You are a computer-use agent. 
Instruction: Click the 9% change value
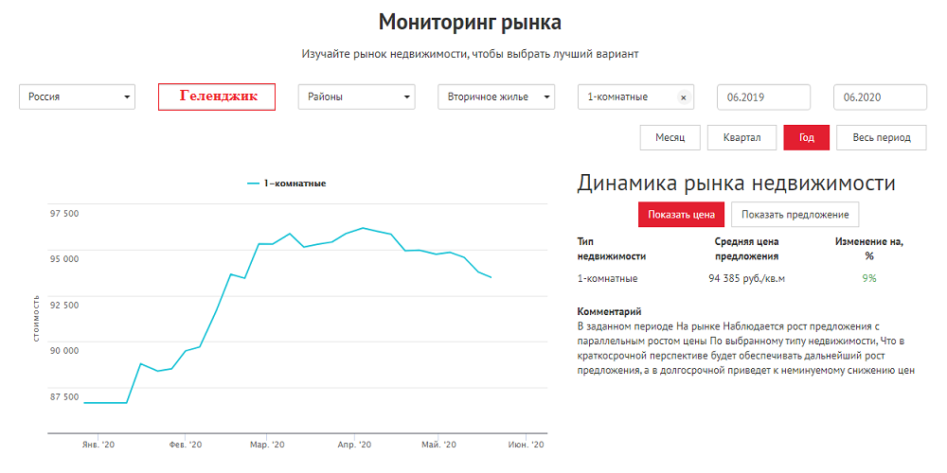(x=868, y=278)
